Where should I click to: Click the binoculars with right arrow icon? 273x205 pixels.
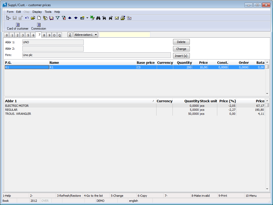(x=111, y=18)
